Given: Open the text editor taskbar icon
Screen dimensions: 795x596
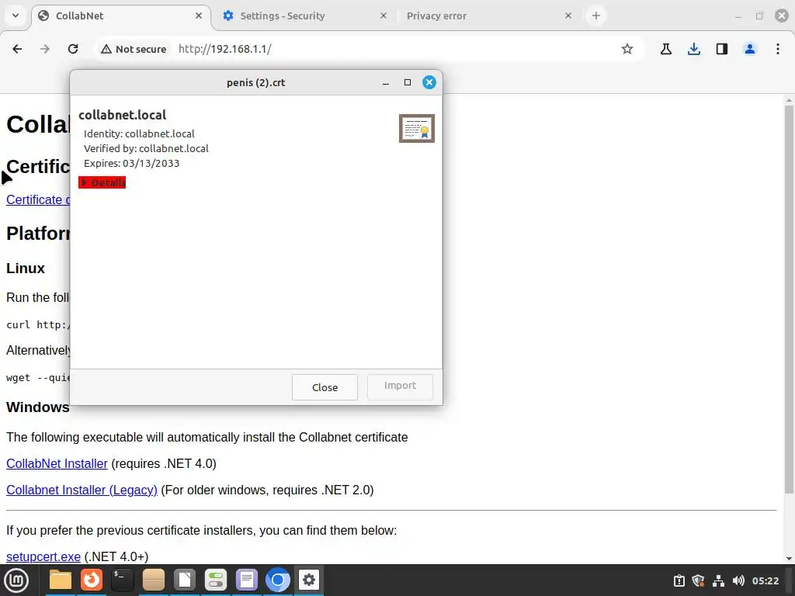Looking at the screenshot, I should coord(246,580).
